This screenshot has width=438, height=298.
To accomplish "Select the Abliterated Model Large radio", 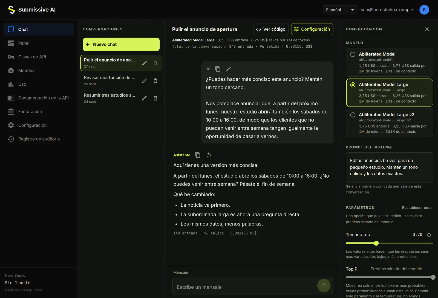I will tap(353, 85).
